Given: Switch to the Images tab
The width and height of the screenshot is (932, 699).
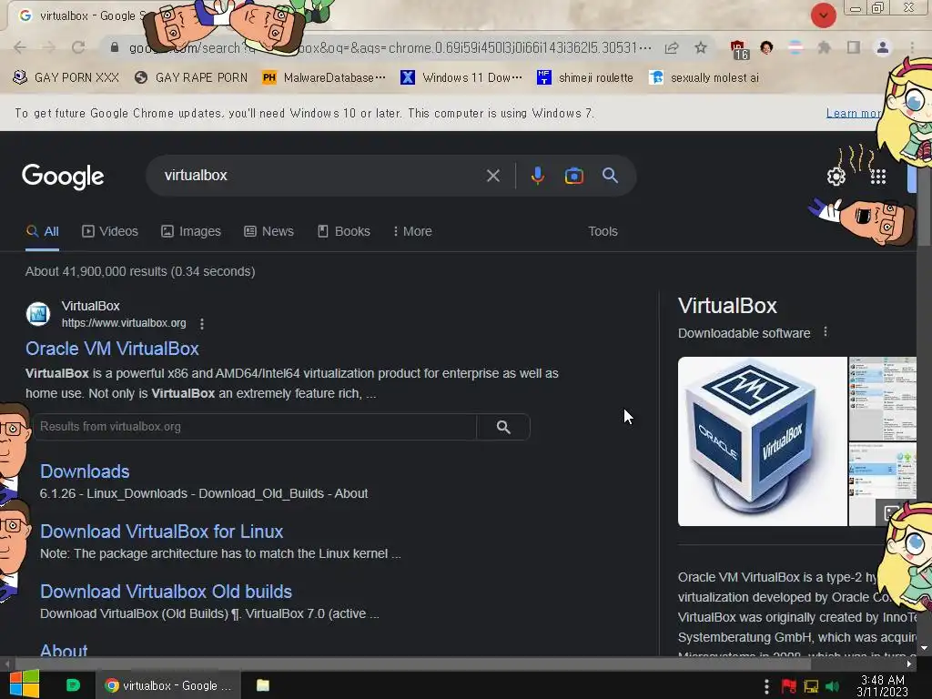Looking at the screenshot, I should pyautogui.click(x=191, y=232).
